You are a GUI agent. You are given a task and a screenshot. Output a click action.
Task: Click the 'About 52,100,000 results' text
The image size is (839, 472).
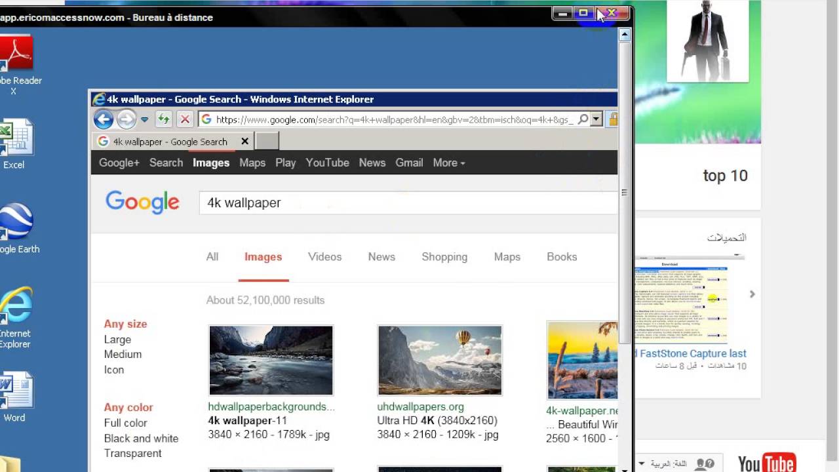[265, 300]
